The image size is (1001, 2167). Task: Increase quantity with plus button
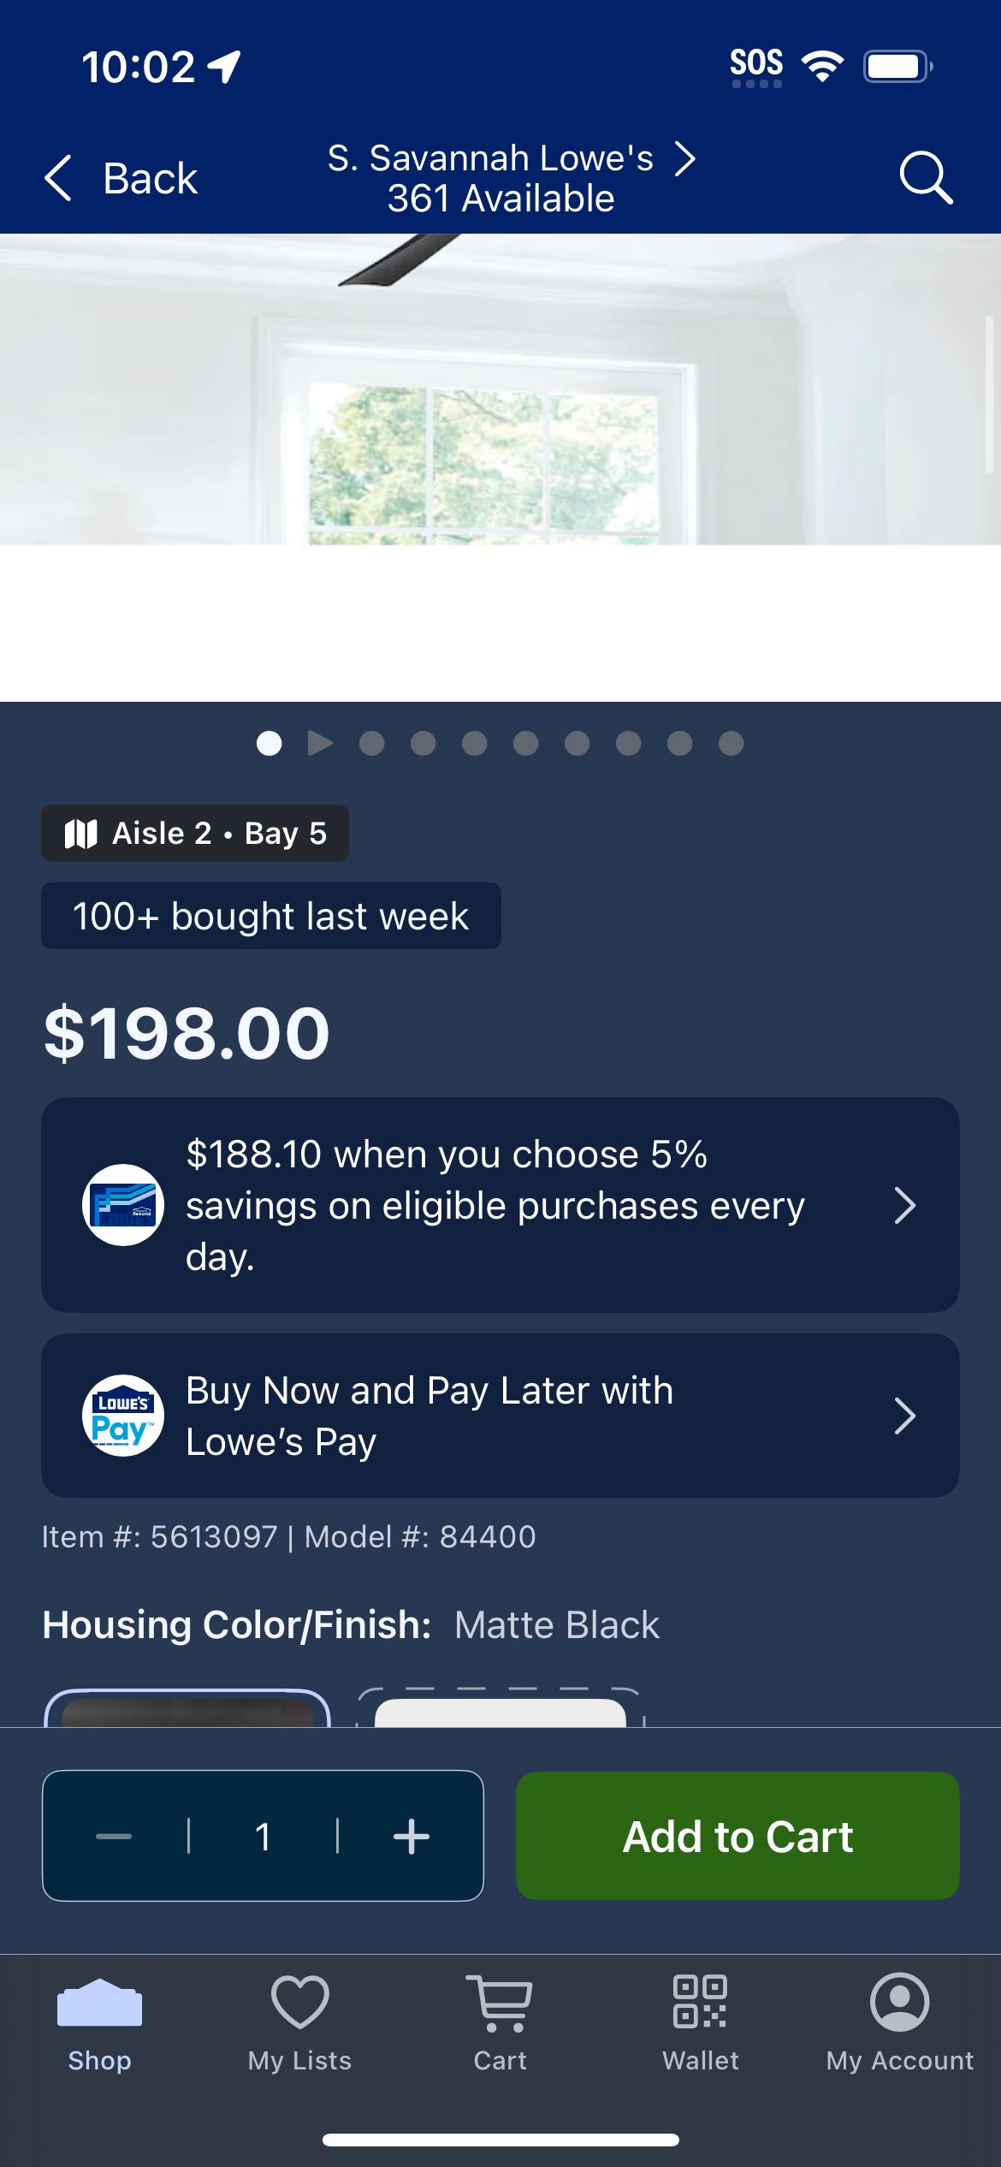412,1836
